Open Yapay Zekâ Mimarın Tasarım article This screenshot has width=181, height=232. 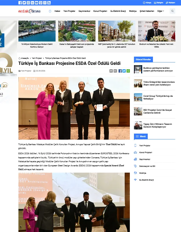click(158, 125)
